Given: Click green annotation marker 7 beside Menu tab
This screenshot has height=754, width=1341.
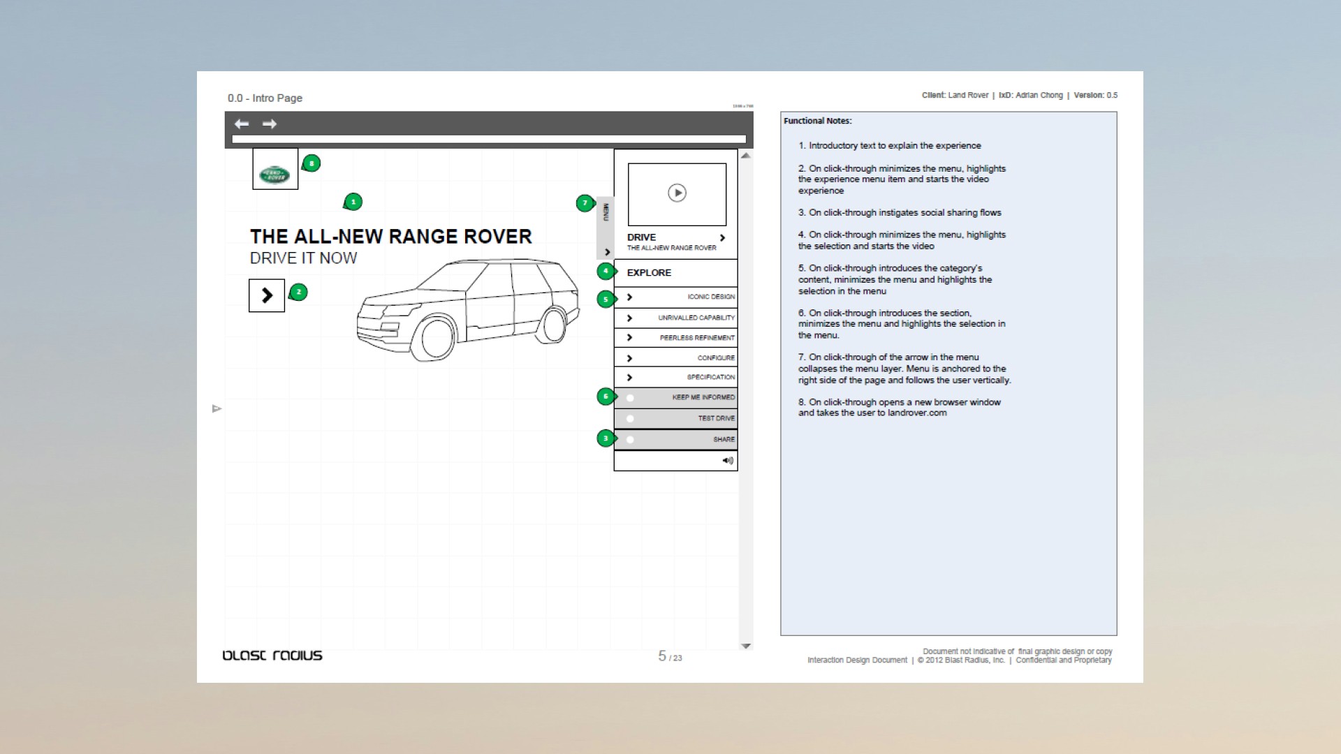Looking at the screenshot, I should pos(585,203).
